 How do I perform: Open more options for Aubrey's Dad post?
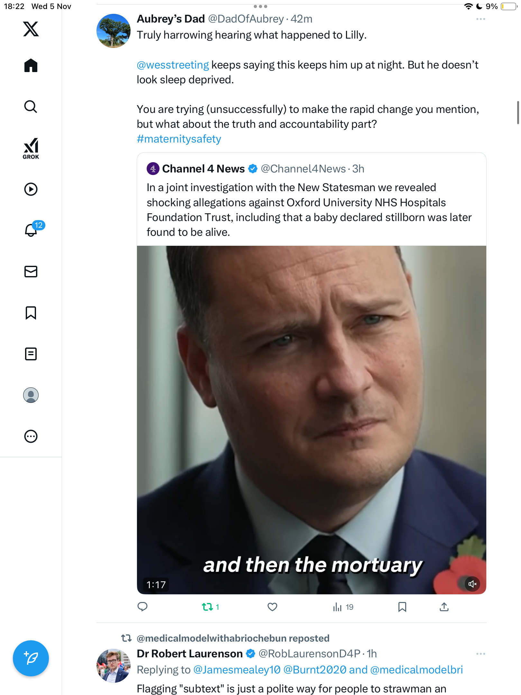(480, 19)
